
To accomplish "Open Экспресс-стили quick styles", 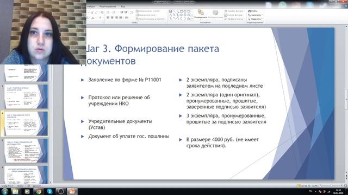I will tap(215, 15).
